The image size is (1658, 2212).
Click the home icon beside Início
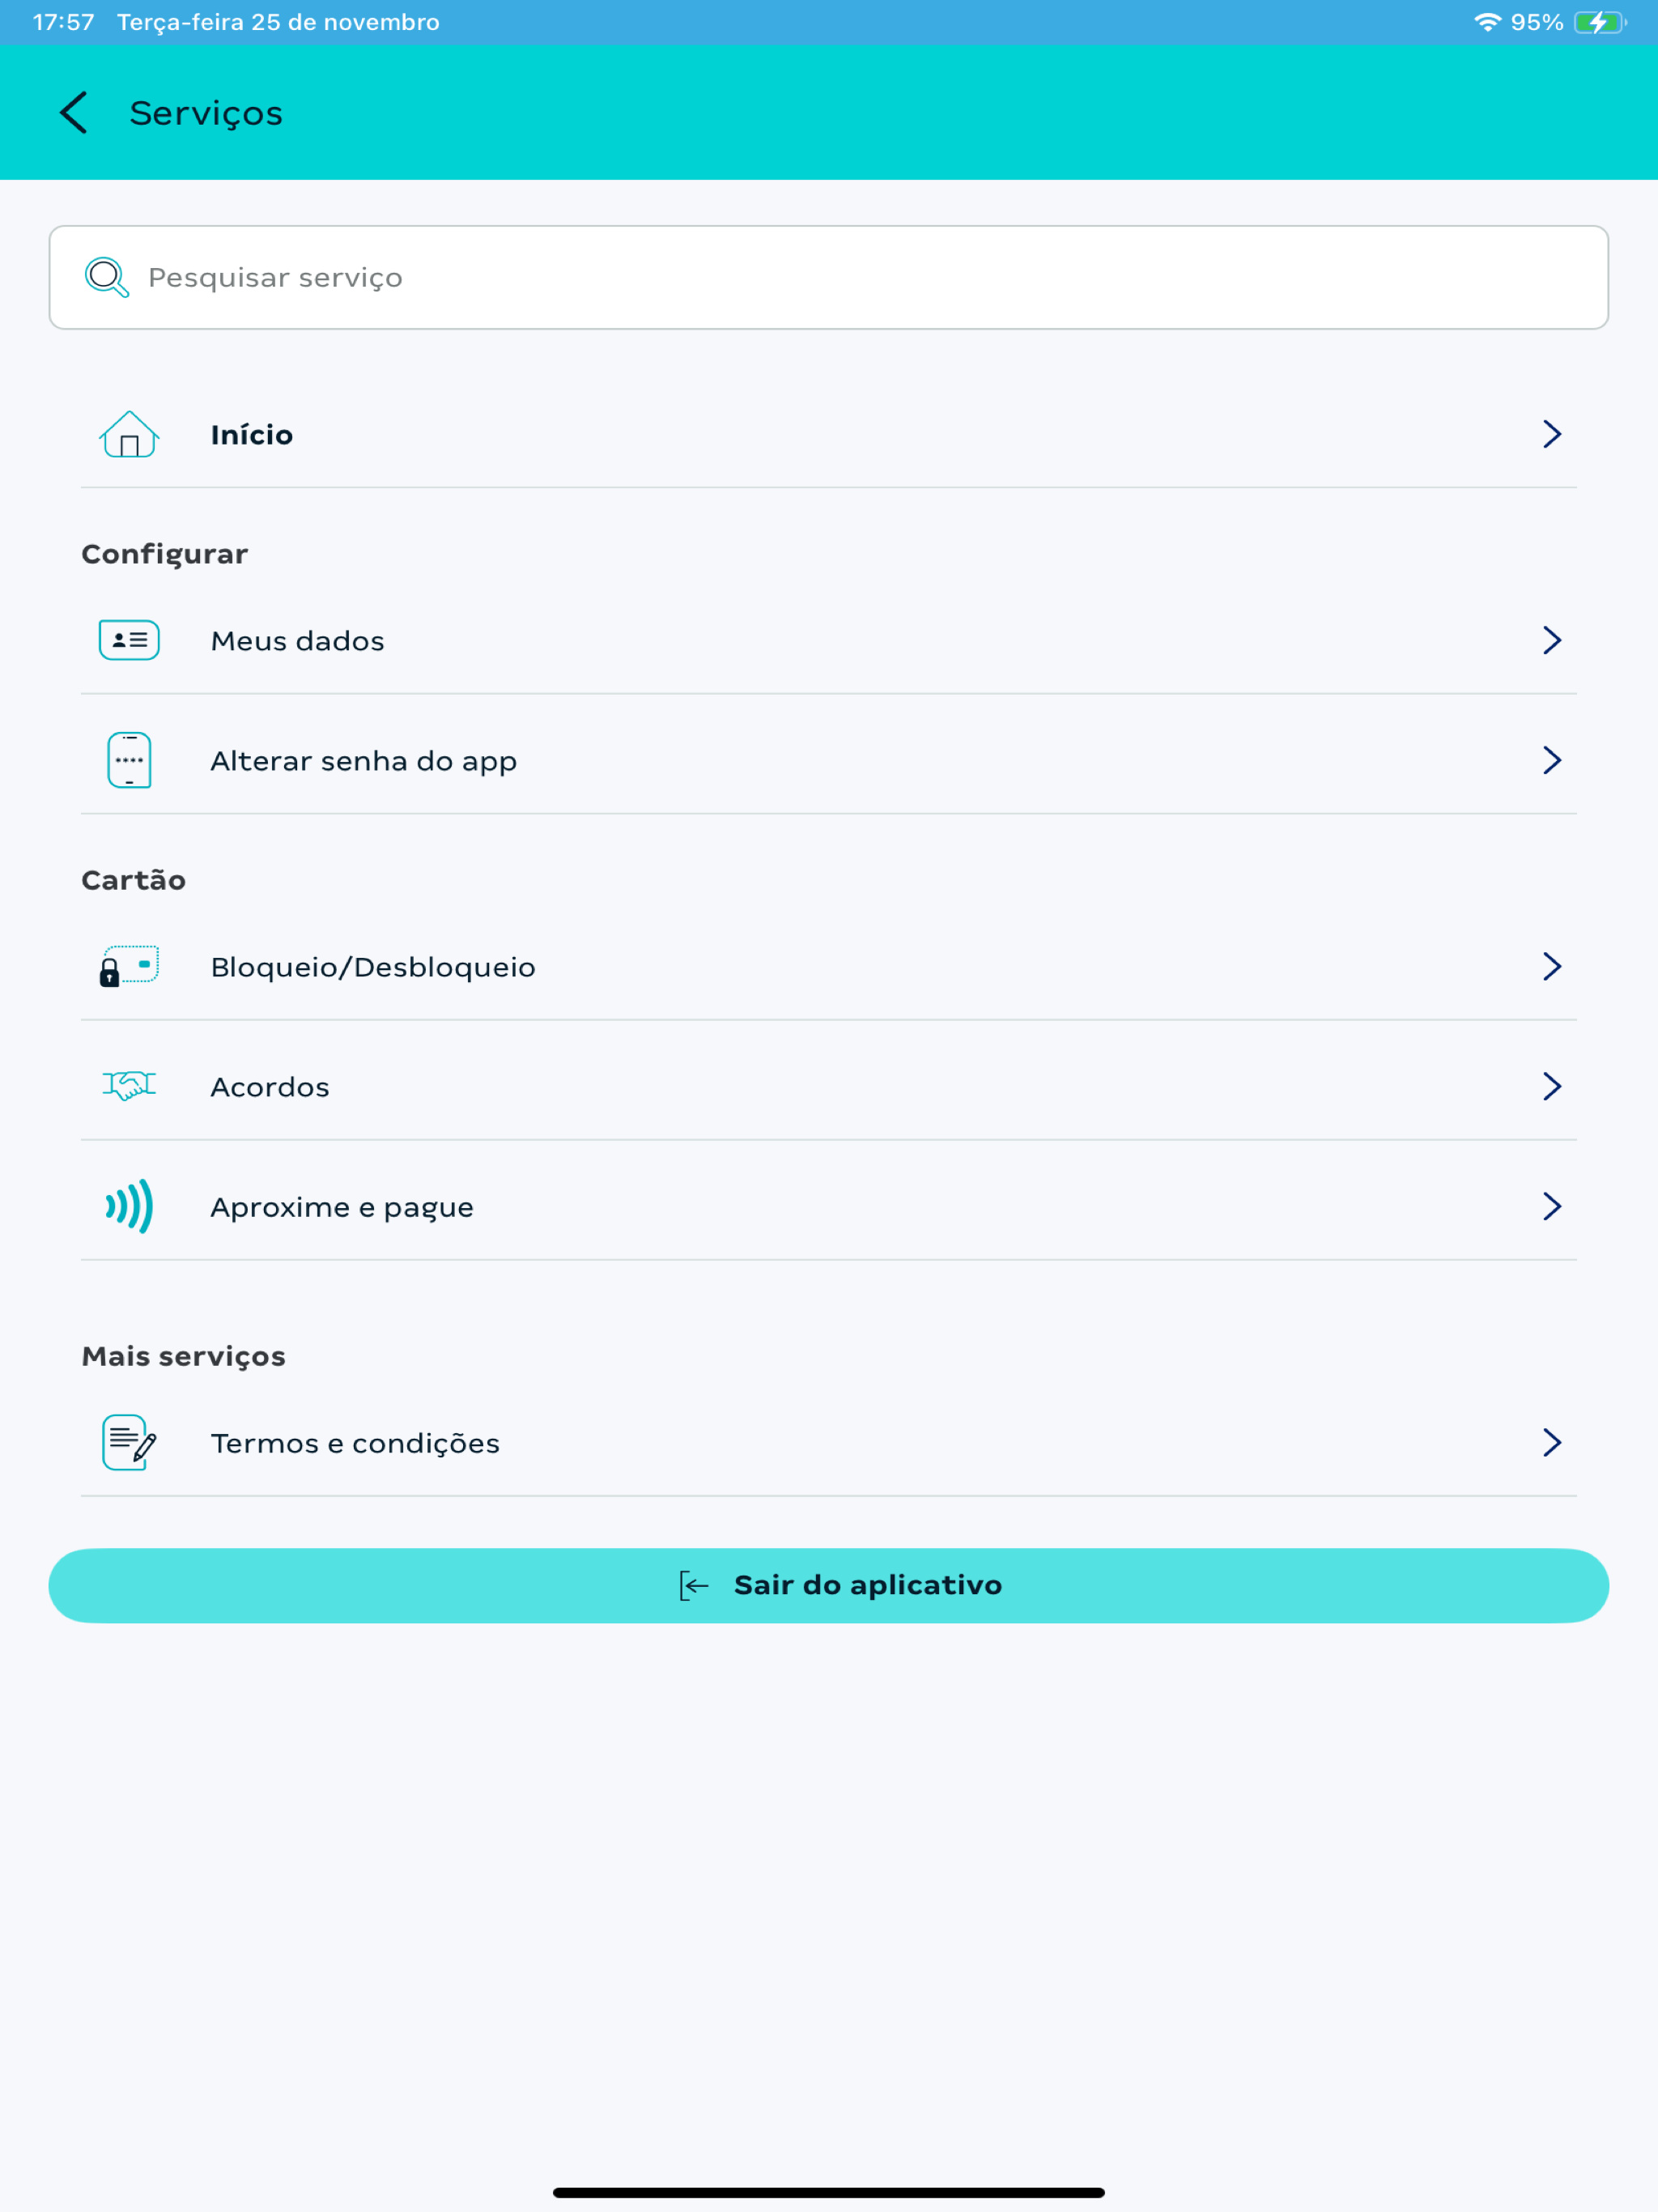(x=127, y=434)
